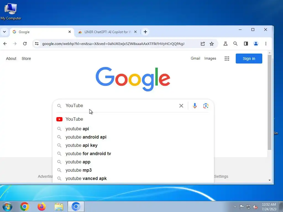Select suggestion "youtube api"
This screenshot has width=283, height=212.
(133, 129)
